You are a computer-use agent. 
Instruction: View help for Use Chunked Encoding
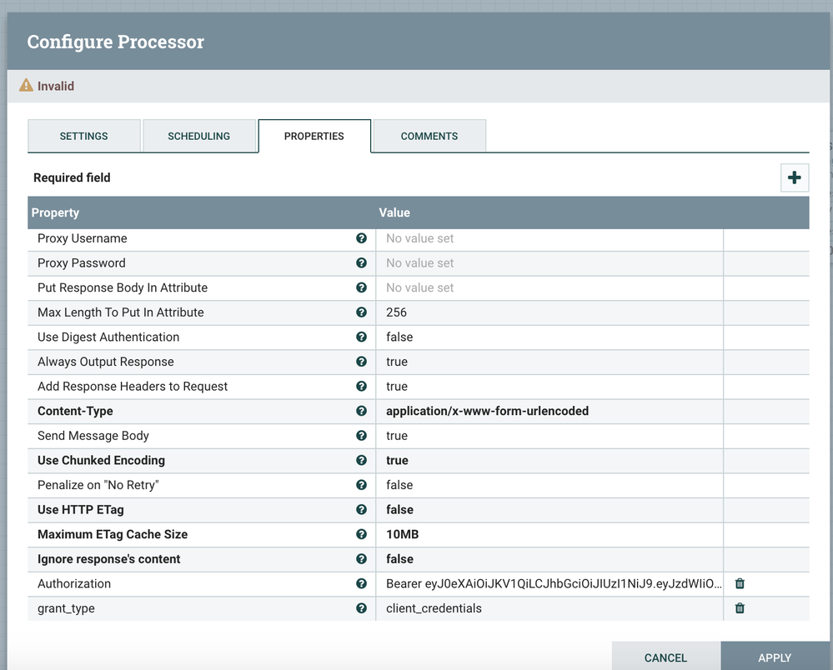(361, 460)
